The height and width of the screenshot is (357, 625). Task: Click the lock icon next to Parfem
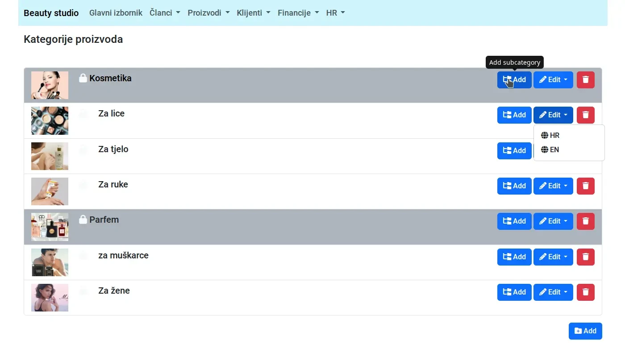pos(83,219)
